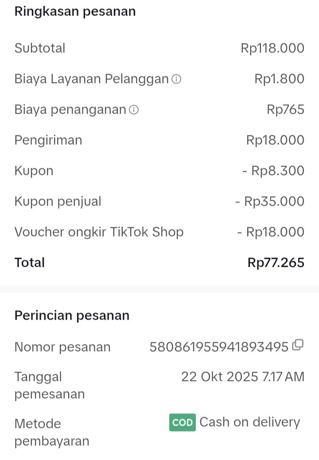Tap the Kupon penjual discount amount
The width and height of the screenshot is (319, 460).
(270, 202)
